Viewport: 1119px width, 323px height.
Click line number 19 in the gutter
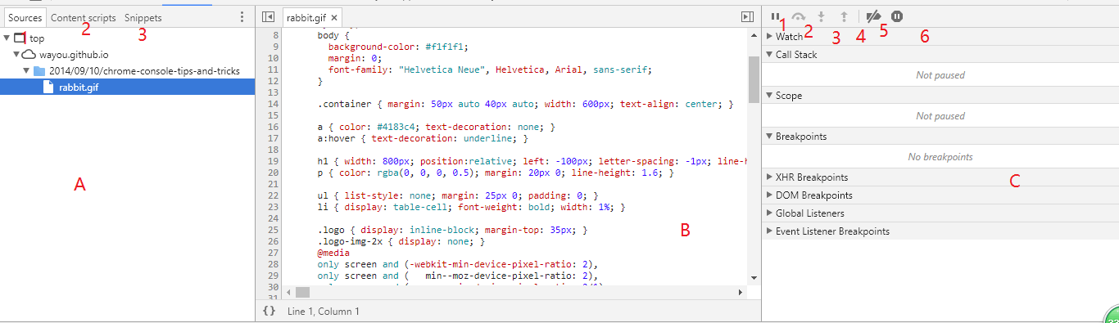click(x=274, y=162)
